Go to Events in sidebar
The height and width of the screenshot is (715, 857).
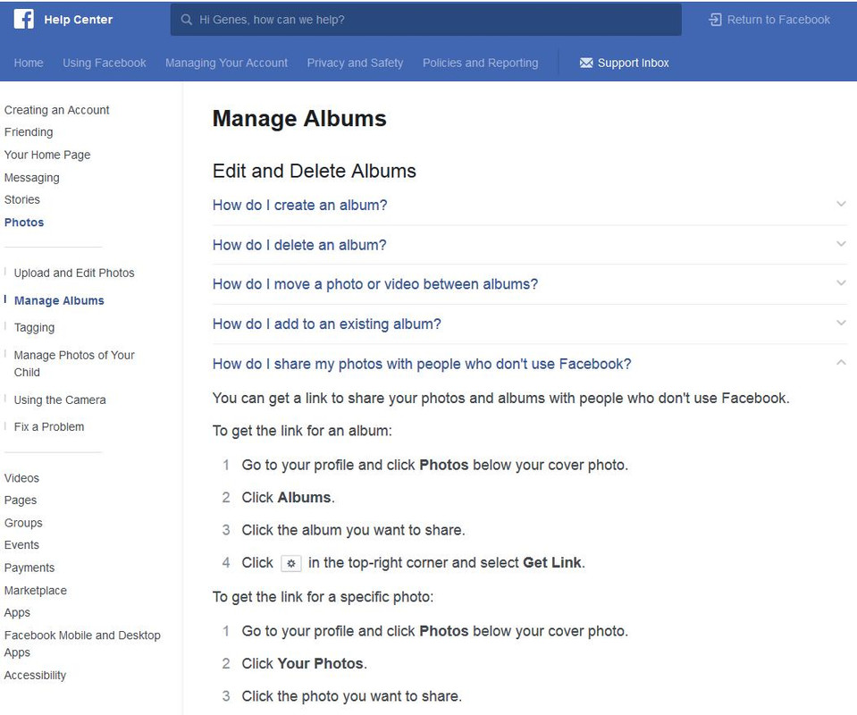tap(21, 545)
